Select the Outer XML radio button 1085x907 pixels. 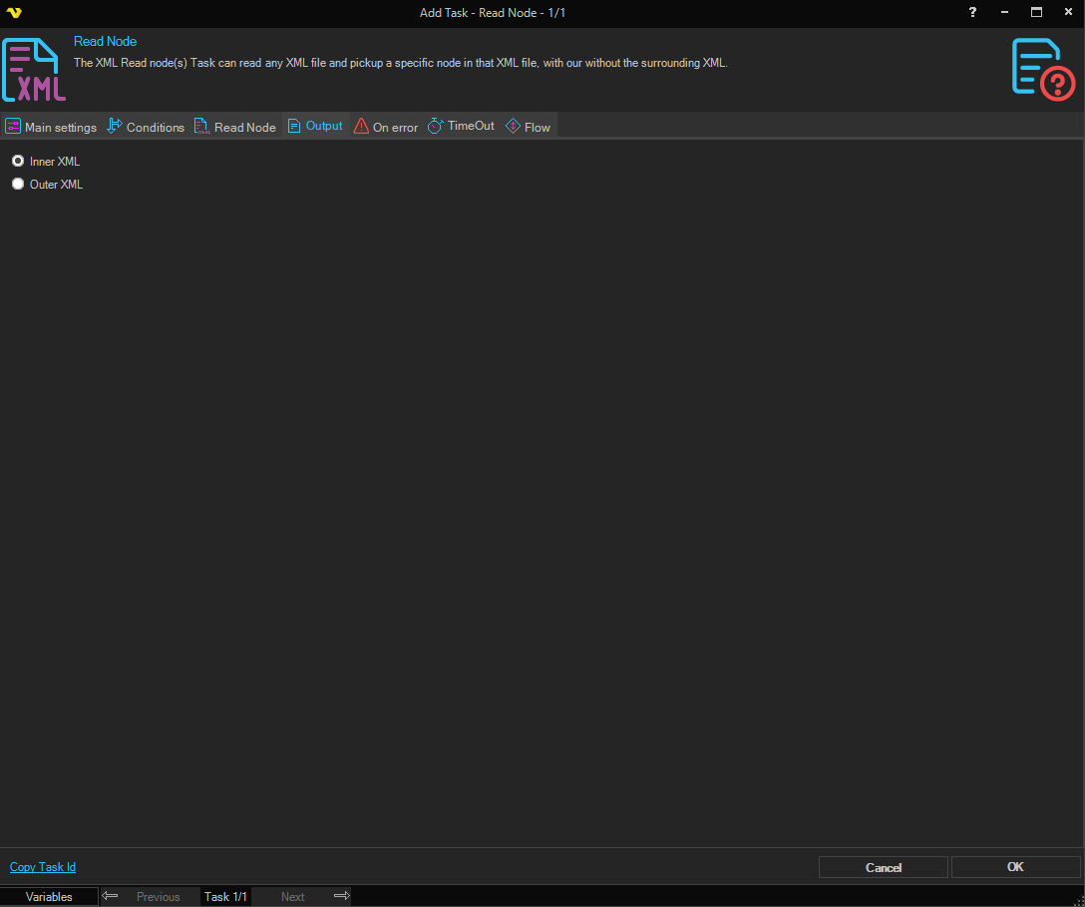click(x=18, y=184)
